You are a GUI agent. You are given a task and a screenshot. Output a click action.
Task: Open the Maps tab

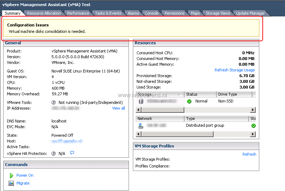pyautogui.click(x=195, y=13)
